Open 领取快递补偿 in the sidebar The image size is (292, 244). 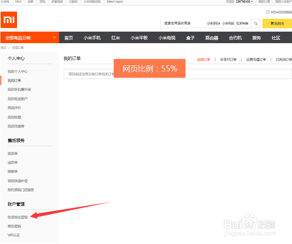pos(18,181)
